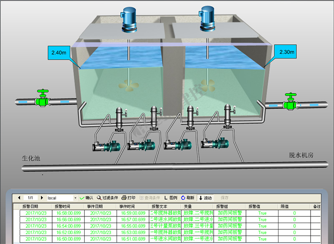Click the 报警组 column header
334x244 pixels.
click(223, 206)
